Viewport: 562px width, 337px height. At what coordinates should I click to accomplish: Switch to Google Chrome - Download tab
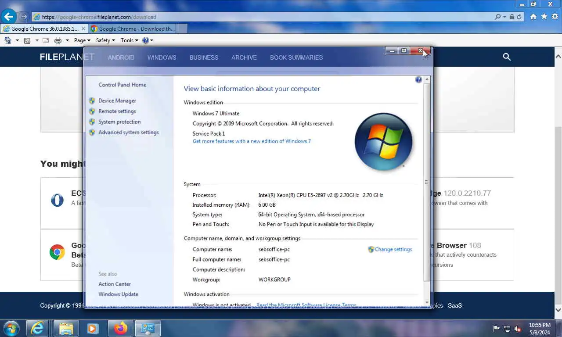coord(132,29)
